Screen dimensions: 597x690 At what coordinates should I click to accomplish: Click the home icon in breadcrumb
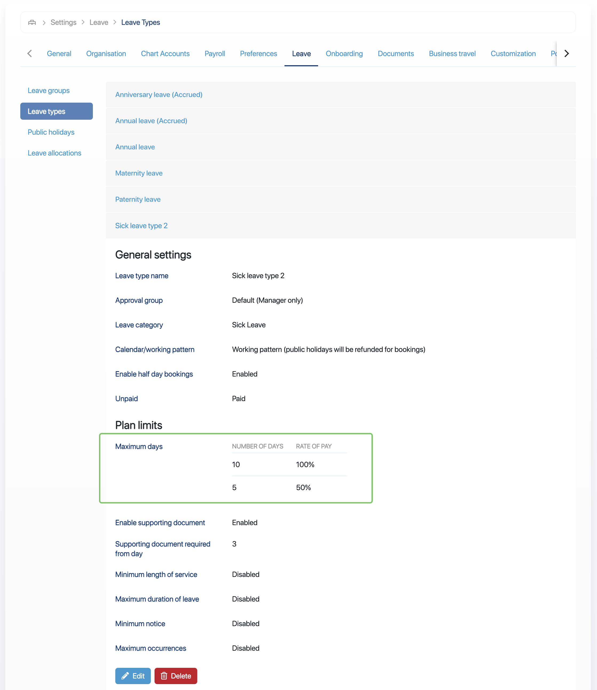tap(32, 22)
